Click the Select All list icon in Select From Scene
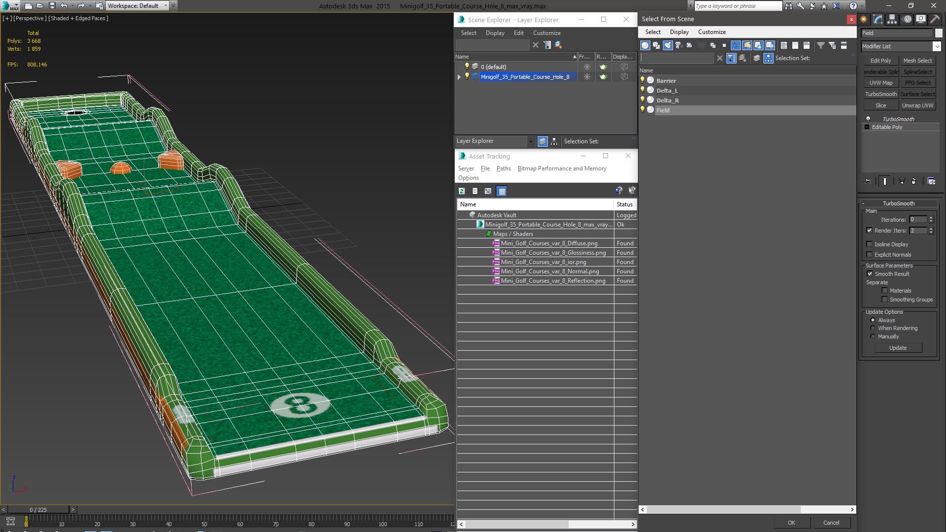This screenshot has width=946, height=532. (783, 45)
